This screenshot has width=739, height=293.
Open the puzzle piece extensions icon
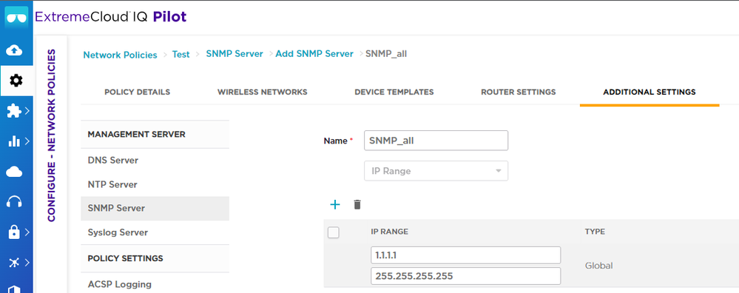coord(14,111)
